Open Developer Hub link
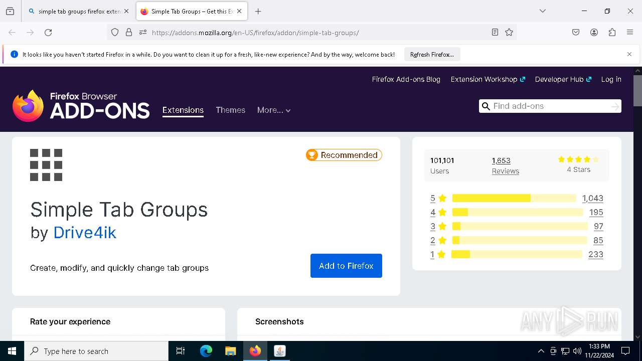The height and width of the screenshot is (361, 642). click(x=563, y=79)
